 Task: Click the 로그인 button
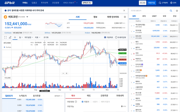point(143,3)
